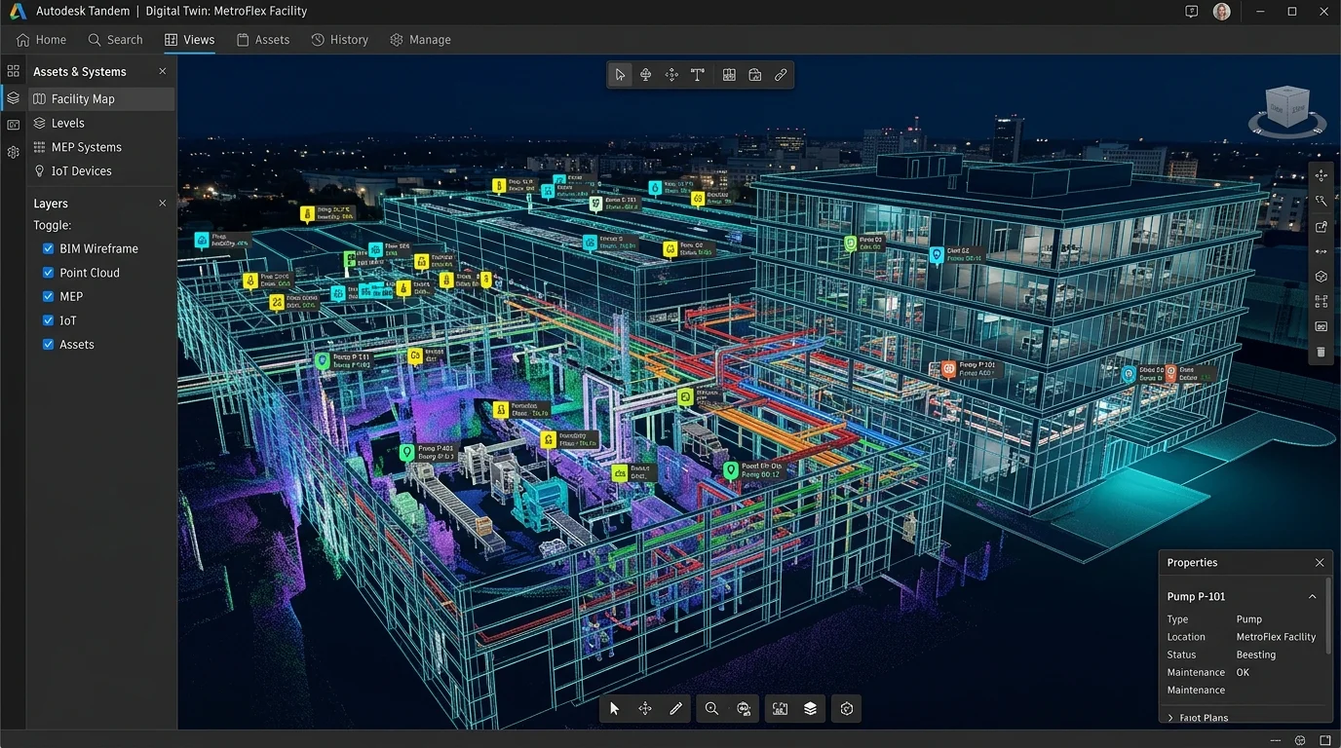Select the Text tool in top toolbar

tap(698, 75)
